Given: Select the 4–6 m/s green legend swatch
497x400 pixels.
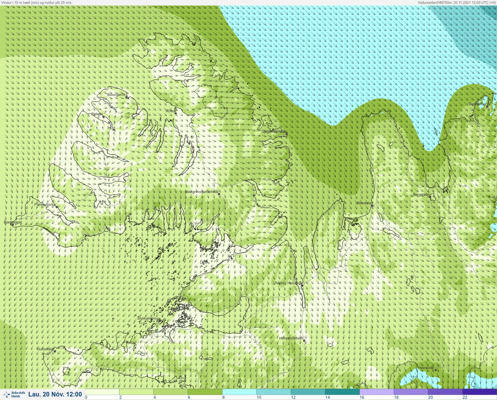Looking at the screenshot, I should (171, 392).
